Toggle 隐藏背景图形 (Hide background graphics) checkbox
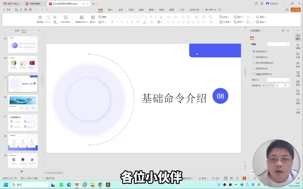 (x=254, y=74)
